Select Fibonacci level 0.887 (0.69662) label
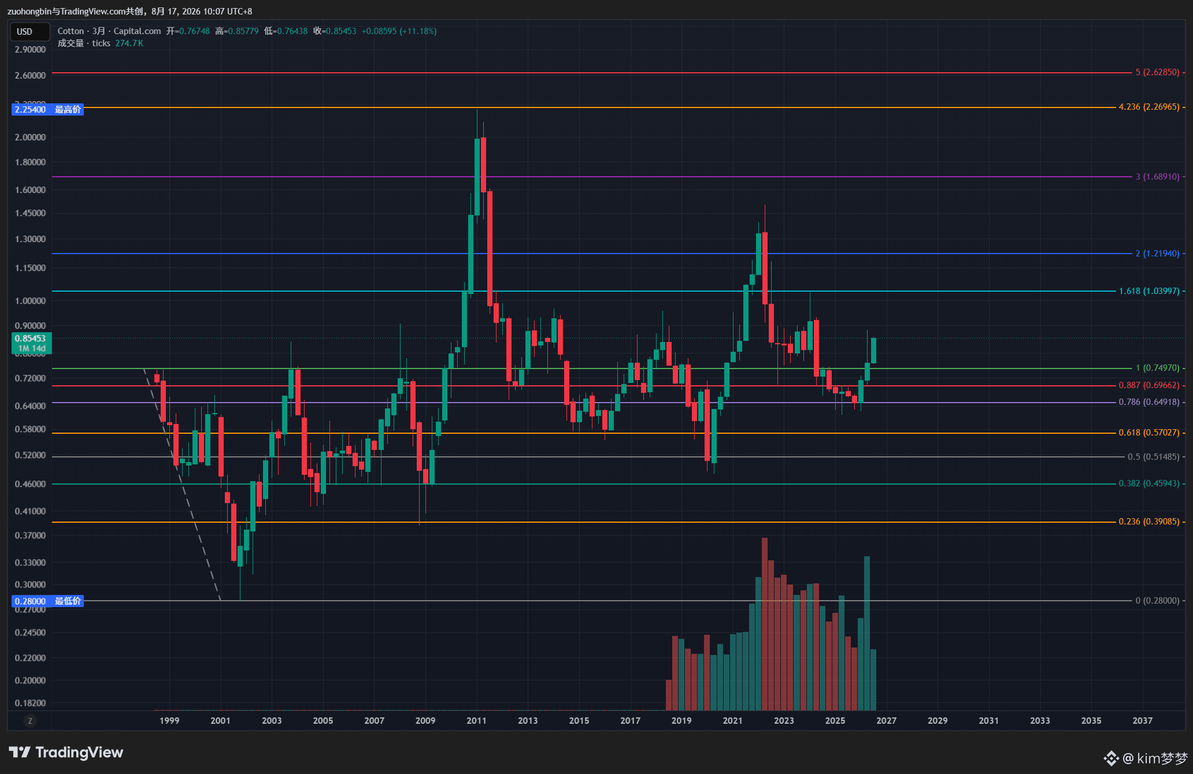The image size is (1193, 774). coord(1149,385)
